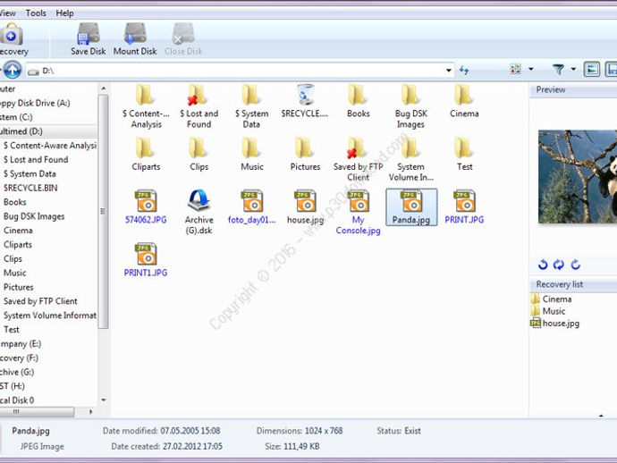Viewport: 617px width, 463px height.
Task: Click the Save Disk toolbar icon
Action: [x=89, y=34]
